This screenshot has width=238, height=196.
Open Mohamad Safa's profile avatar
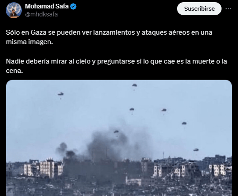[x=14, y=10]
